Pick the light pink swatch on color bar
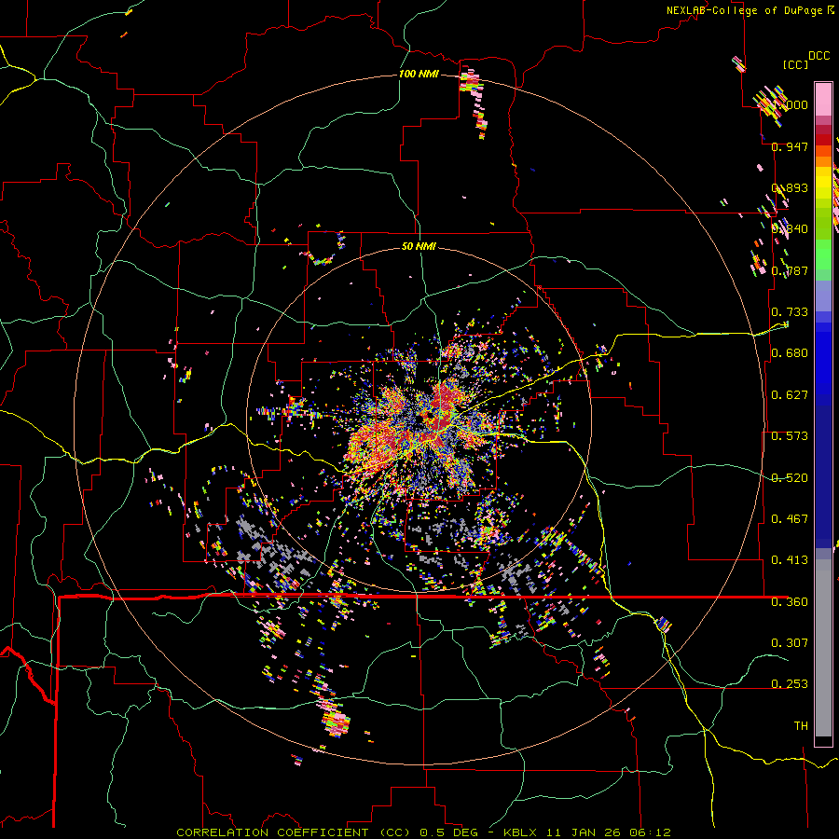 [823, 99]
